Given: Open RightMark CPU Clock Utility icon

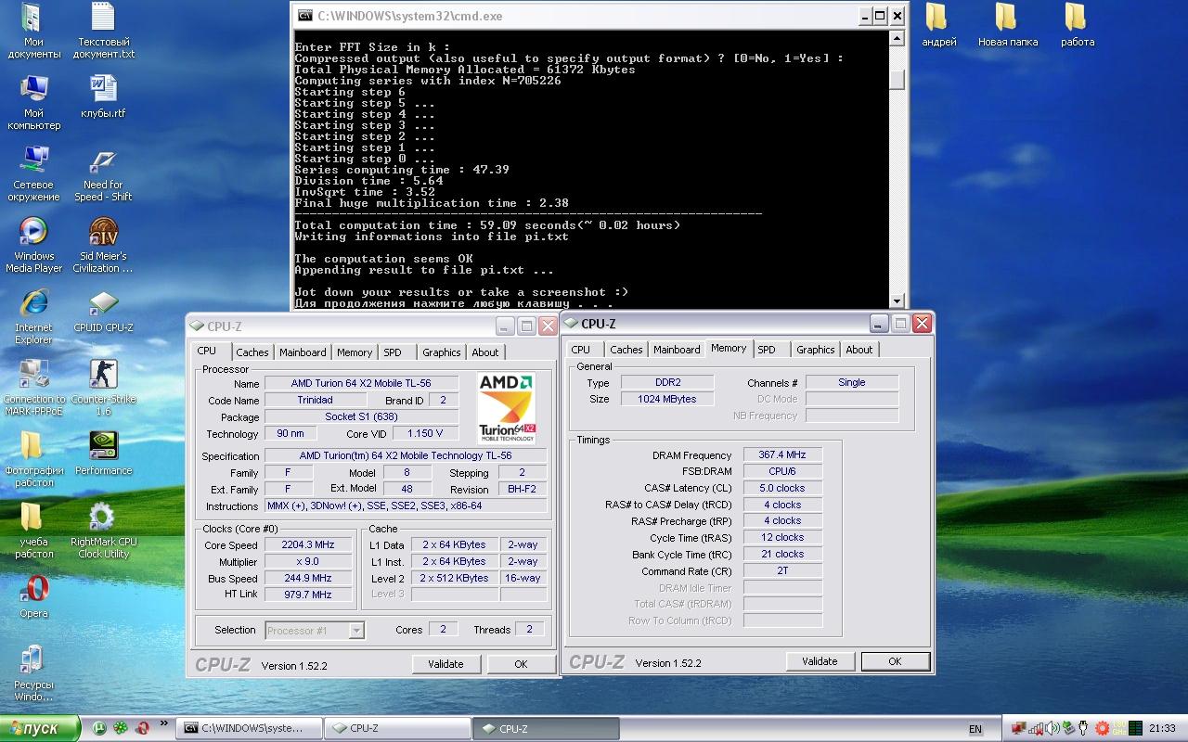Looking at the screenshot, I should (x=103, y=530).
